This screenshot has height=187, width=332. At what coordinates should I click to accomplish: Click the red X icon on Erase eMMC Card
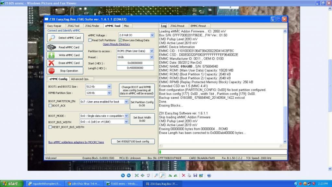pos(52,63)
